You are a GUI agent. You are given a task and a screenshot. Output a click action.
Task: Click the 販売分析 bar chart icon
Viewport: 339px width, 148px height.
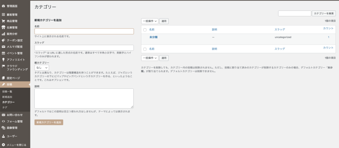pos(3,34)
